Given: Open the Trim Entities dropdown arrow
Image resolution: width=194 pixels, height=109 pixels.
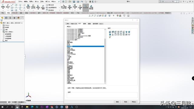Looking at the screenshot, I should coord(28,10).
